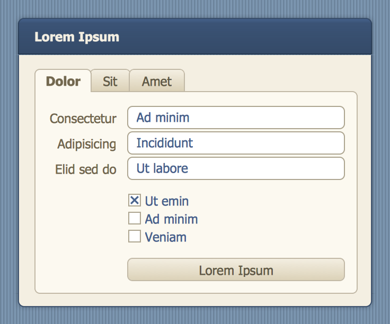390x324 pixels.
Task: Enable the Ad minim checkbox
Action: (135, 218)
